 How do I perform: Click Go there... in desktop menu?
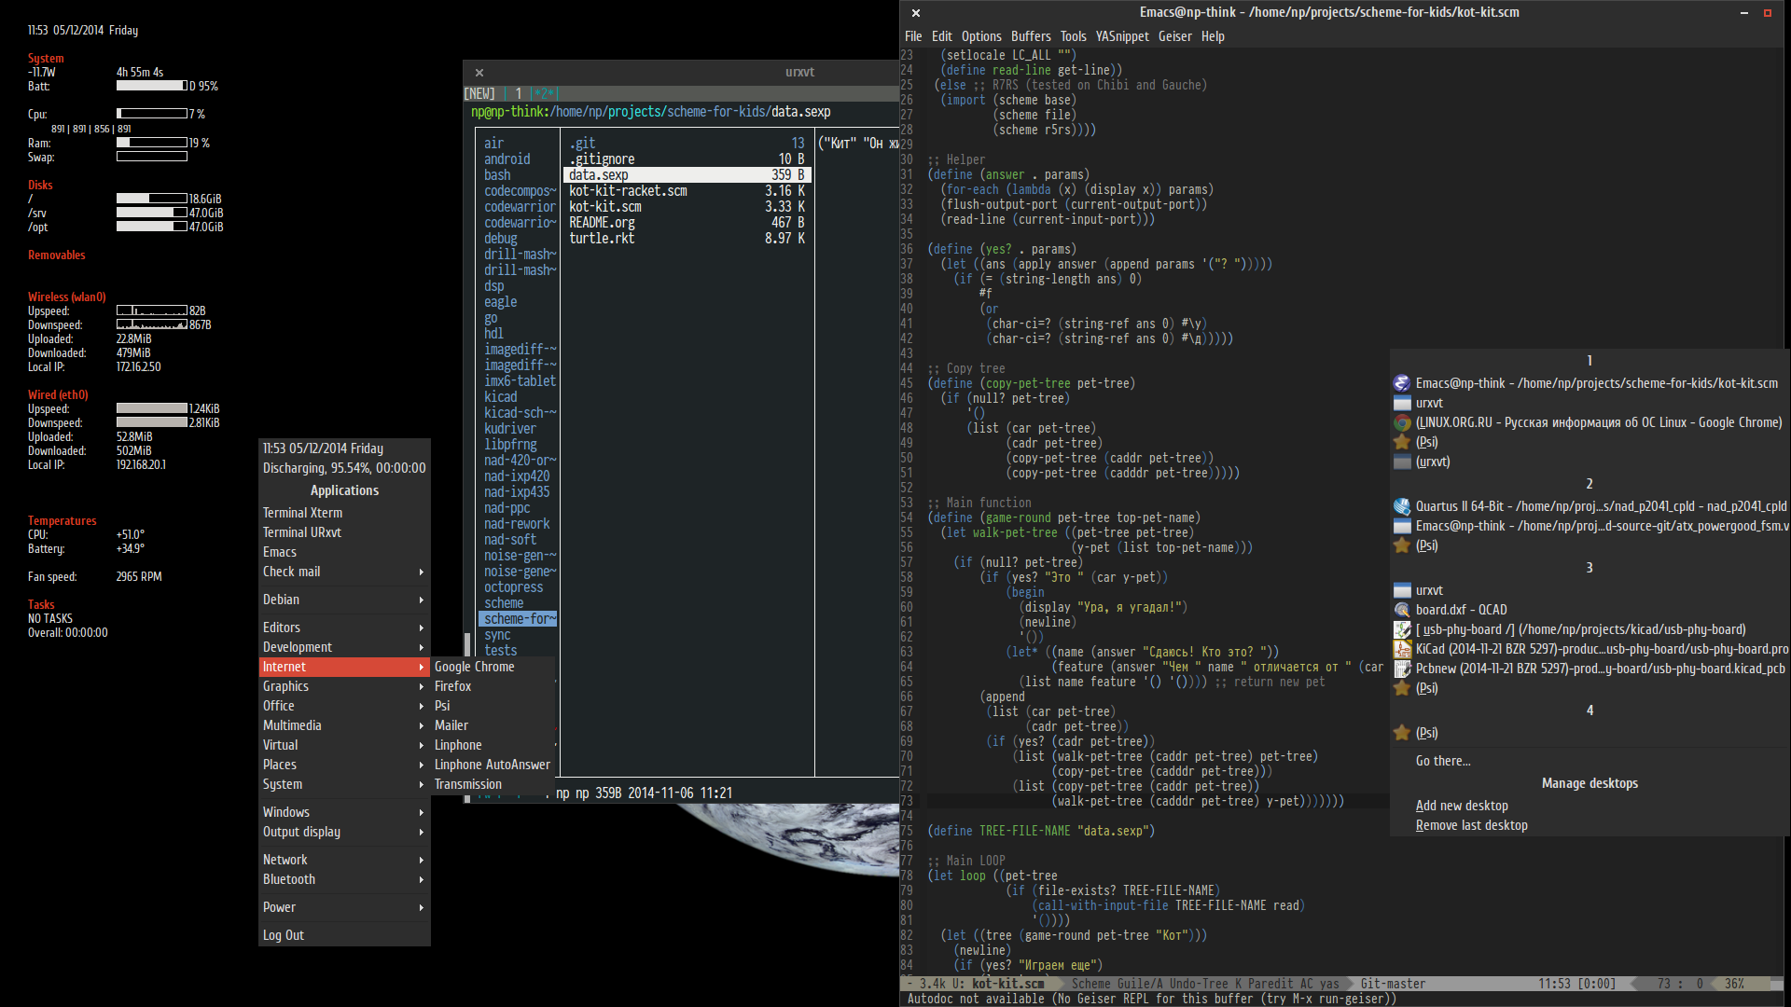click(x=1442, y=761)
